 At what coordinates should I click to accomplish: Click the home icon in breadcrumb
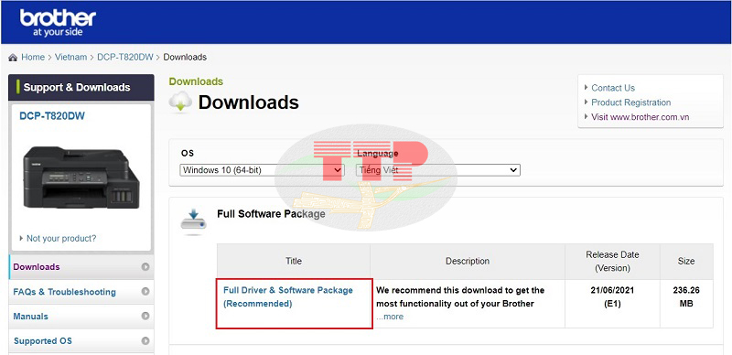click(13, 58)
